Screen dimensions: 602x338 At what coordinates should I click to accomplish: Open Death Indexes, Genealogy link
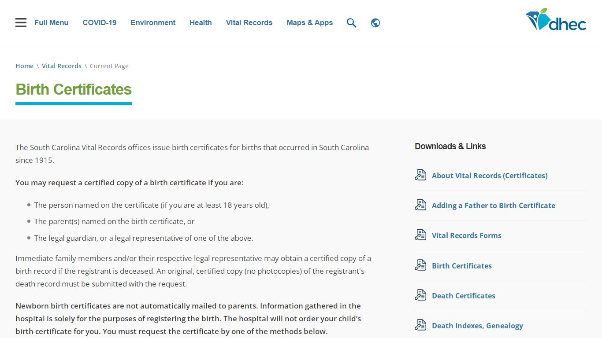[x=477, y=326]
